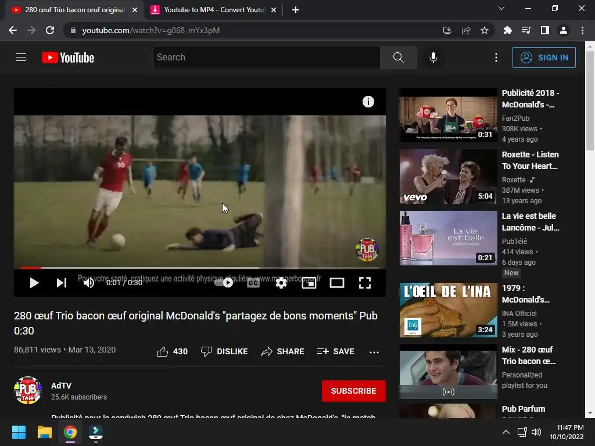Click Chrome icon in taskbar
Screen dimensions: 595x446
[70, 432]
